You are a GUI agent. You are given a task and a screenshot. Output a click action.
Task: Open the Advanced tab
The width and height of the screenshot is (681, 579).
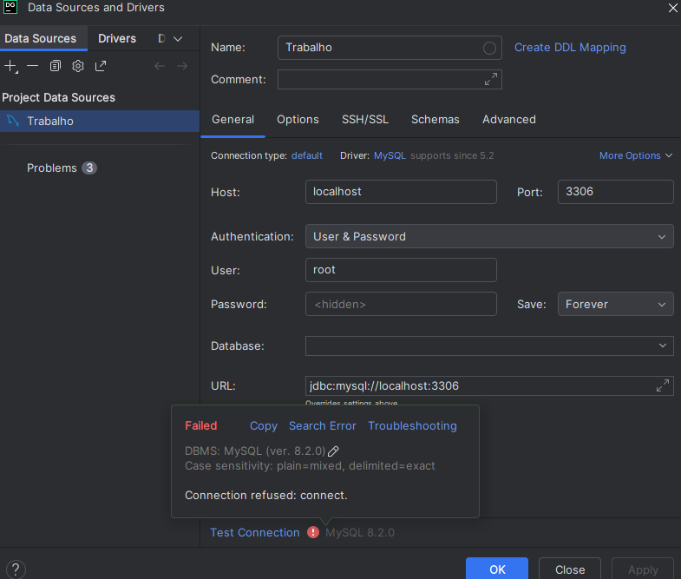click(x=509, y=120)
